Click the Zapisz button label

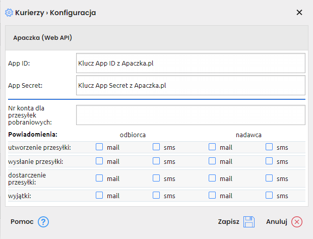pos(228,222)
